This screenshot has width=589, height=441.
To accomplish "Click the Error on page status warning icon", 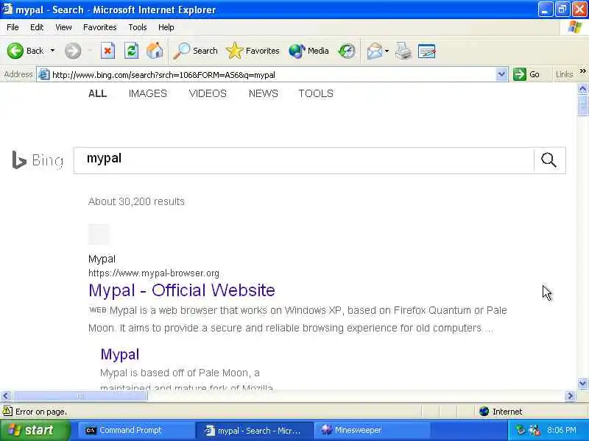I will tap(7, 411).
